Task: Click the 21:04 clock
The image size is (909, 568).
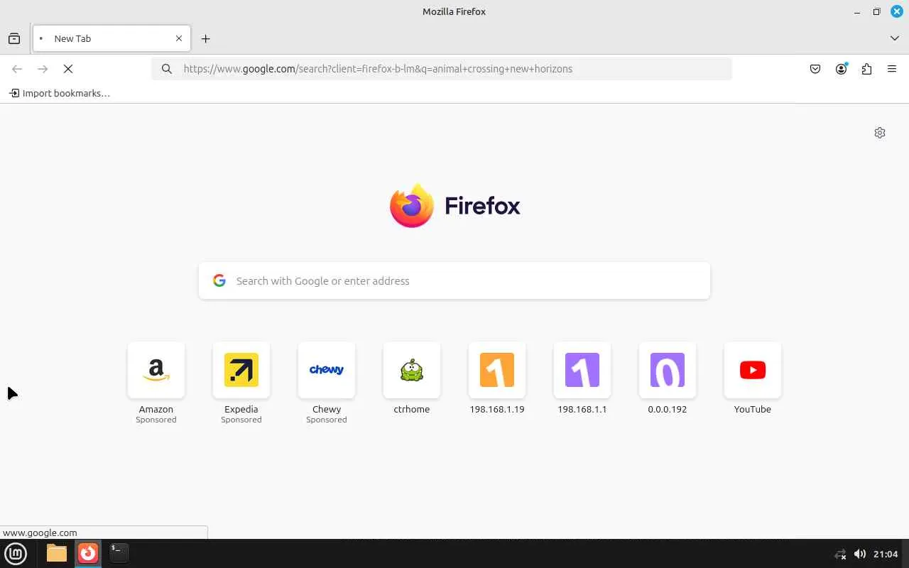Action: [x=886, y=554]
